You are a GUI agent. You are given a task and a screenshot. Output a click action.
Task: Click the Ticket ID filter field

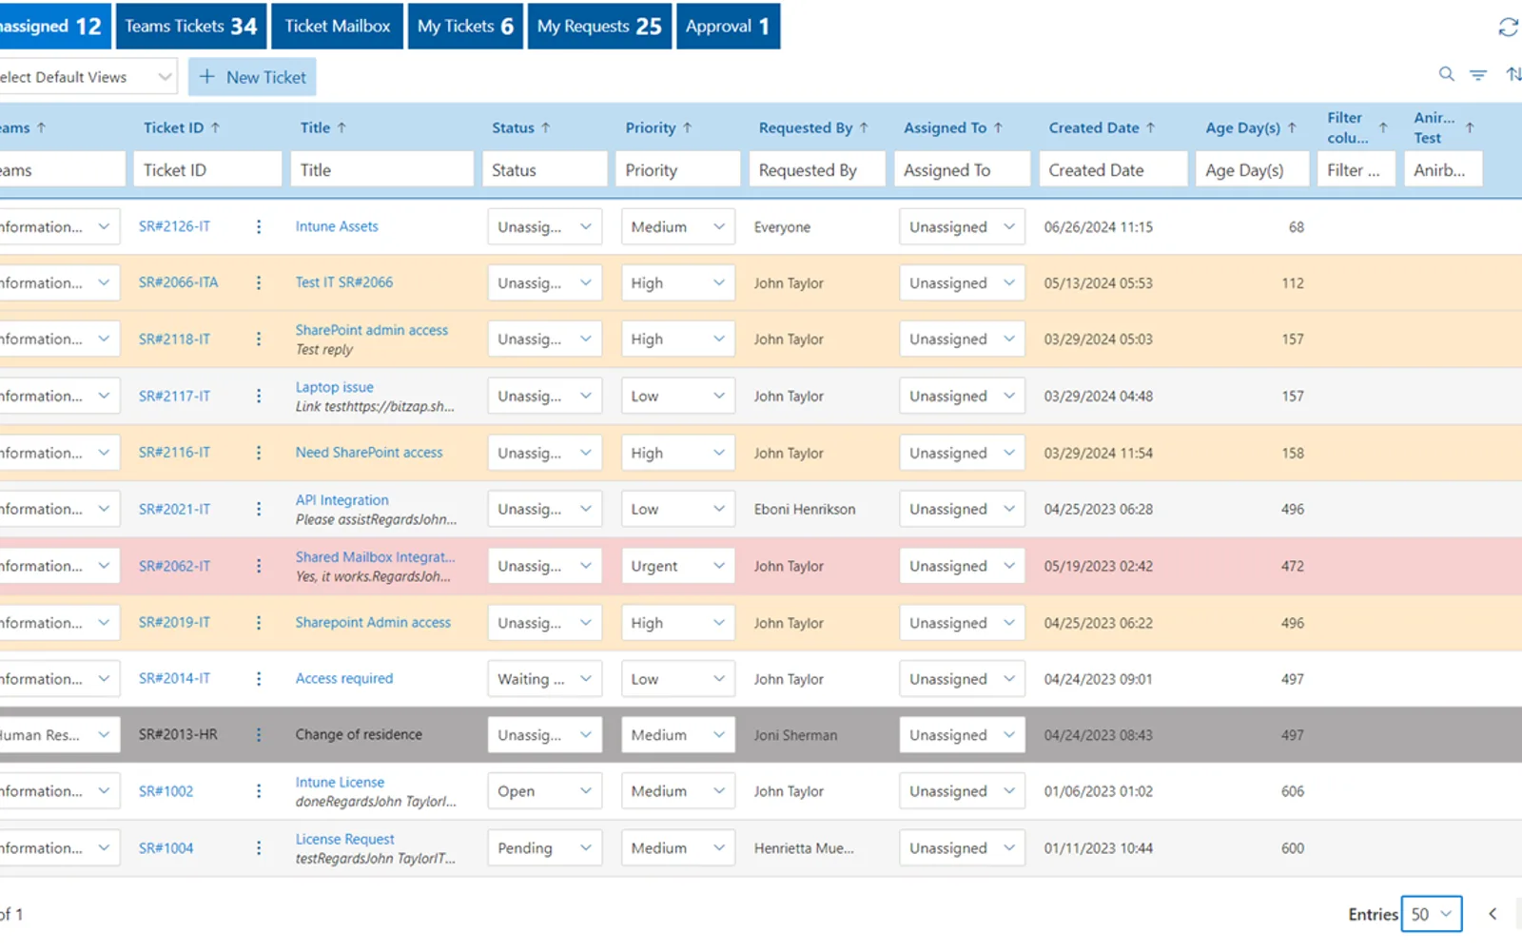point(207,170)
